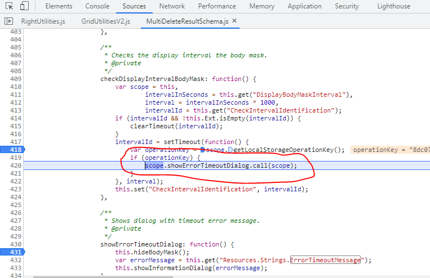The image size is (430, 278).
Task: Toggle the breakpoint on line 418
Action: (12, 150)
